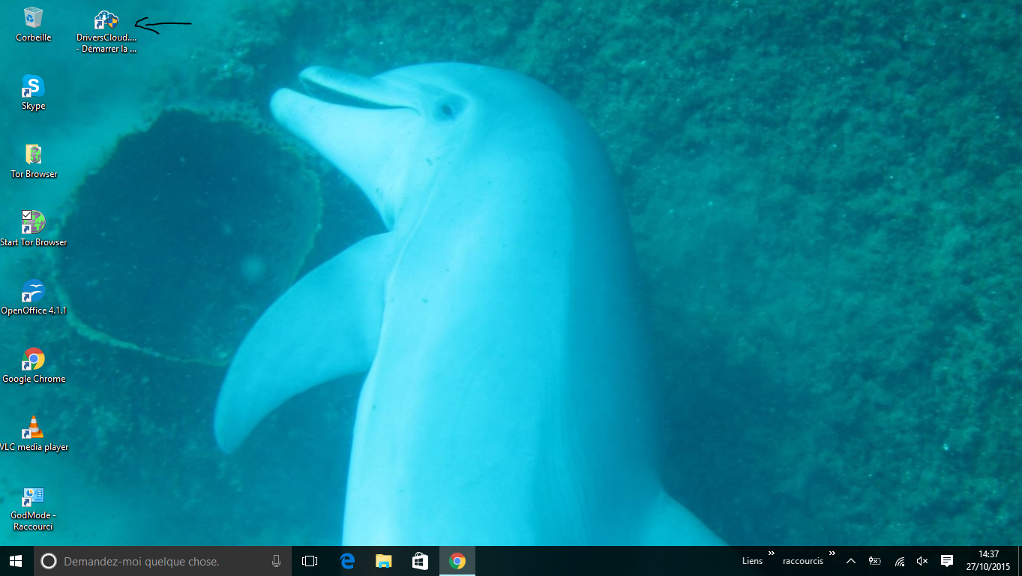1022x576 pixels.
Task: Activate Cortana microphone voice input
Action: click(276, 561)
